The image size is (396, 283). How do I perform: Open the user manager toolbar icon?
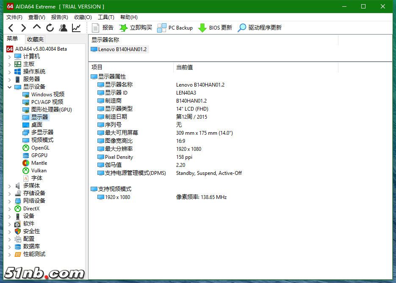63,28
